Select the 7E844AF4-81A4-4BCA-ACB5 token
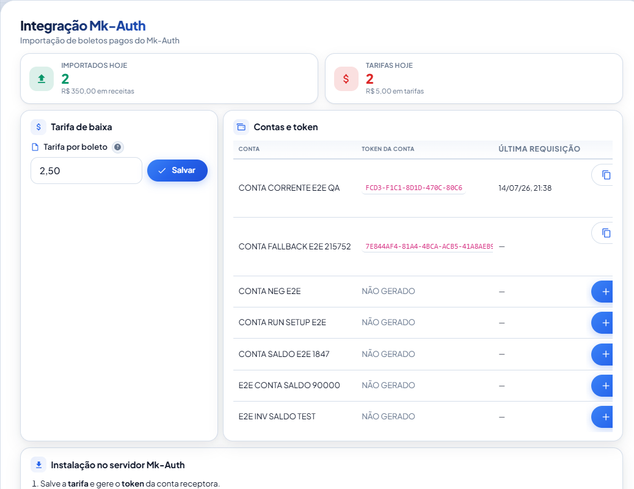Viewport: 634px width, 489px height. [x=428, y=246]
